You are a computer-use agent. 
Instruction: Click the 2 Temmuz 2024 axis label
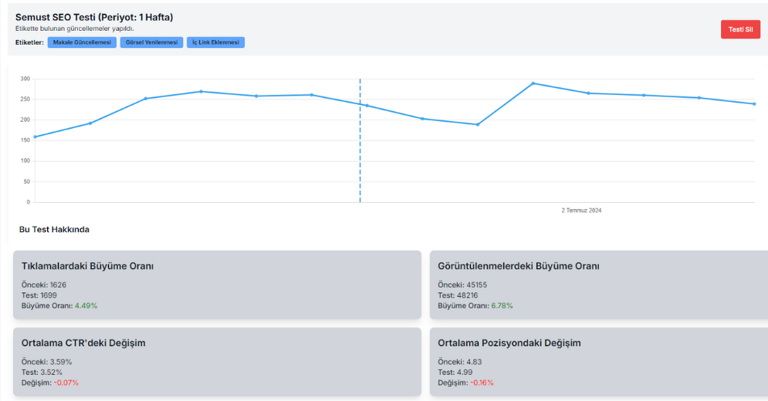[x=581, y=210]
